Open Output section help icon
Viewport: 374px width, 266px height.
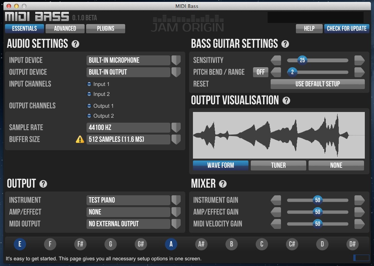click(43, 184)
